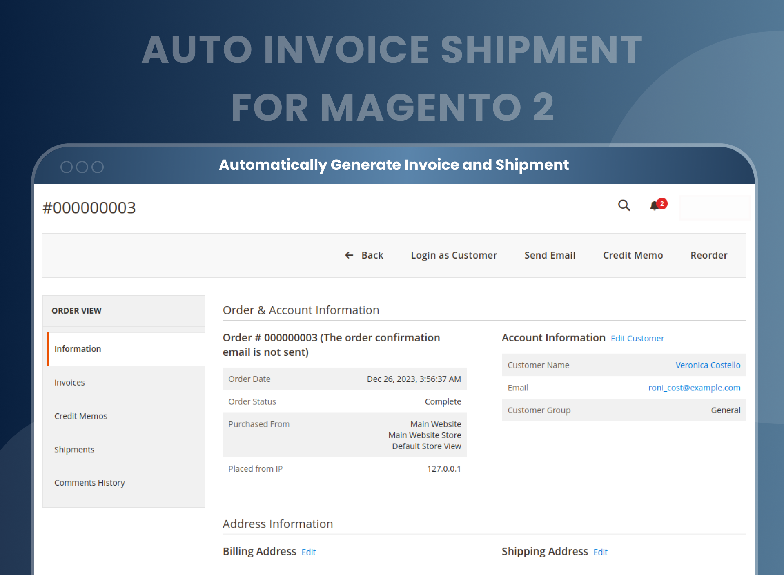Create a Credit Memo for the order

[633, 255]
